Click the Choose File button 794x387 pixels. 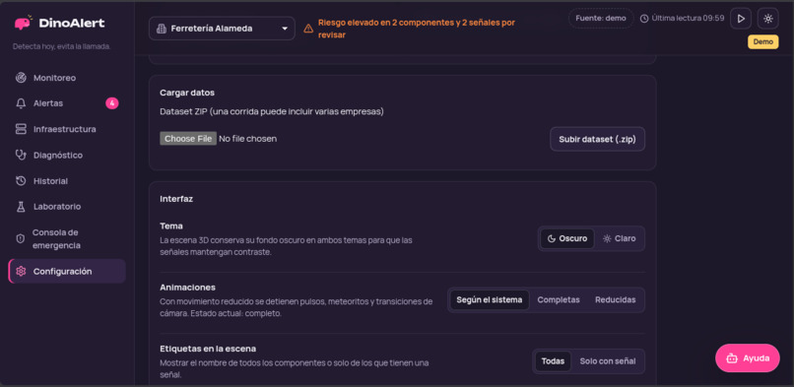coord(188,139)
